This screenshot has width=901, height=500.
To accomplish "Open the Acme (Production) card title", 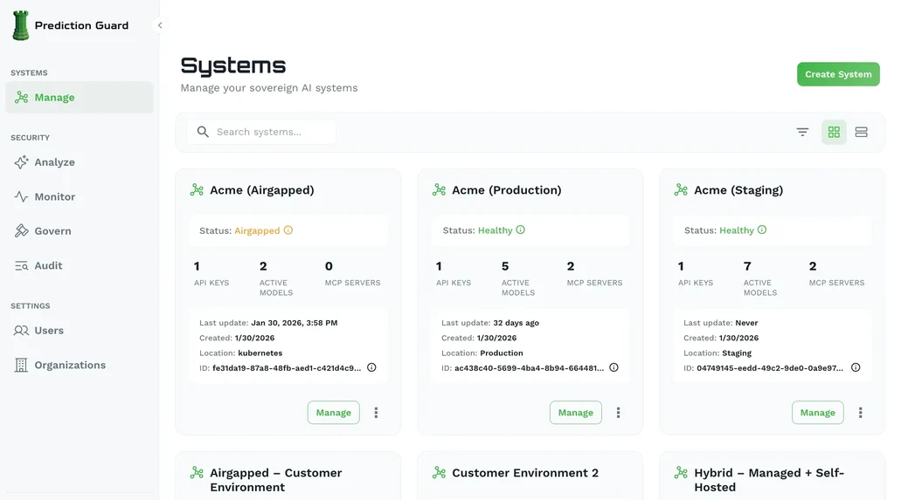I will point(506,190).
